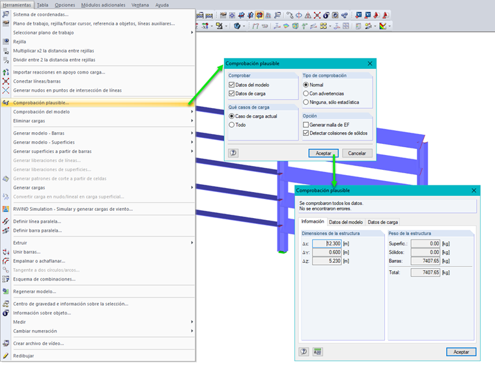This screenshot has height=371, width=495.
Task: Click the grid icon beside Rejilla
Action: point(6,42)
